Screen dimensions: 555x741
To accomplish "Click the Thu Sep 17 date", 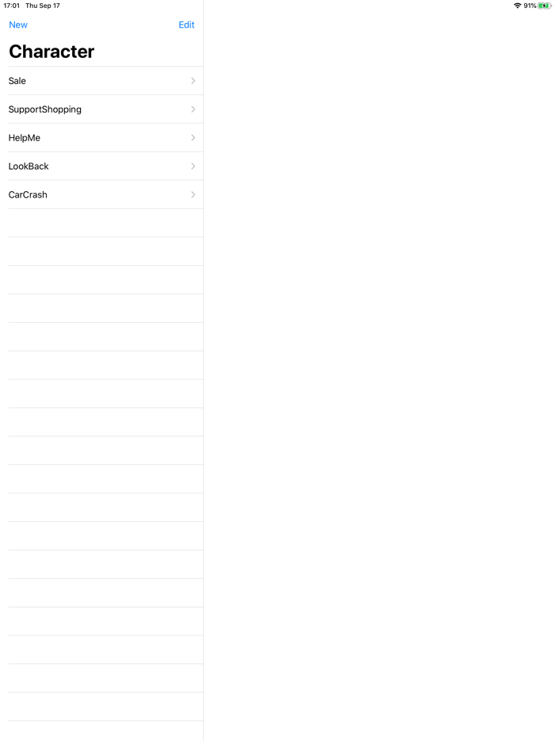I will click(43, 6).
